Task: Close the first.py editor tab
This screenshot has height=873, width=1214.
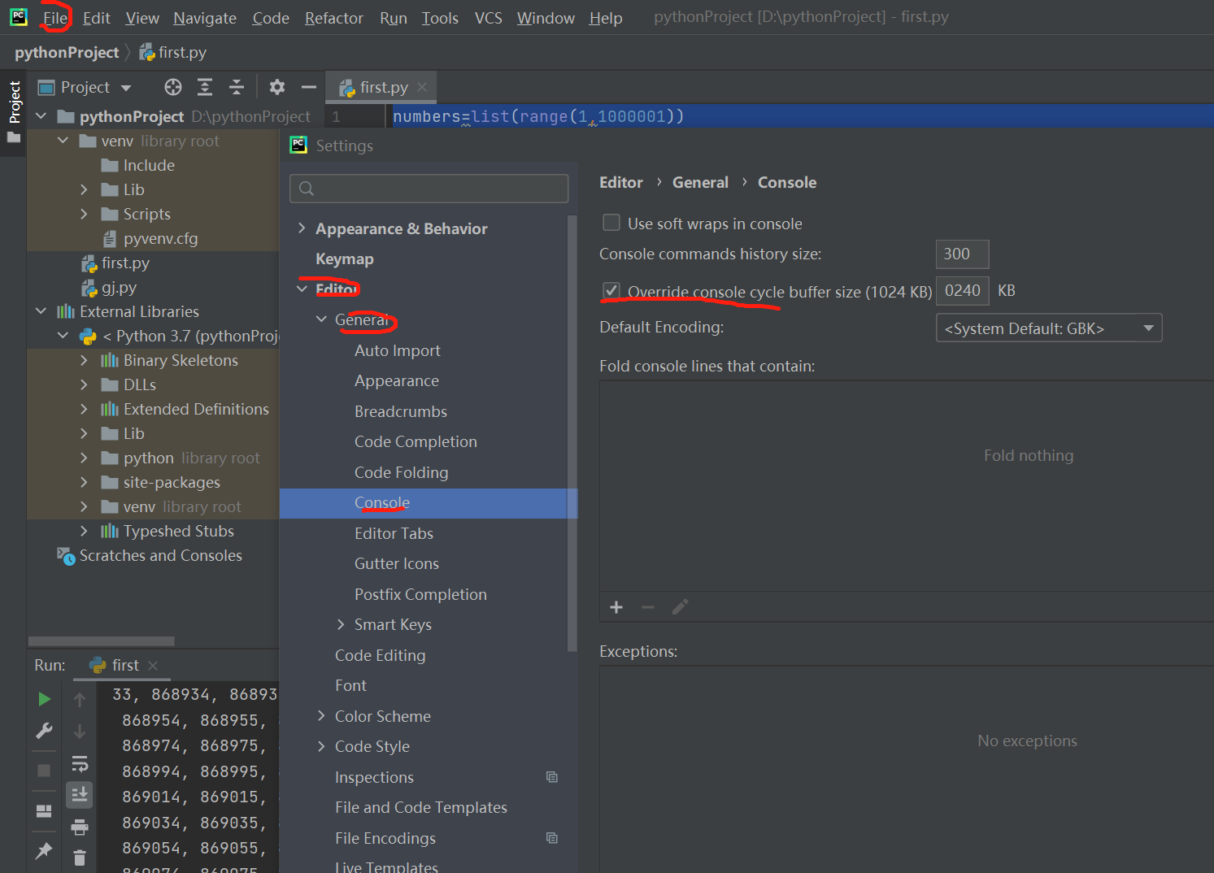Action: click(x=422, y=87)
